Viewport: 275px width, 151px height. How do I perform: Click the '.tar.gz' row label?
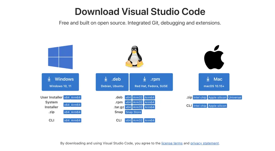[x=119, y=107]
